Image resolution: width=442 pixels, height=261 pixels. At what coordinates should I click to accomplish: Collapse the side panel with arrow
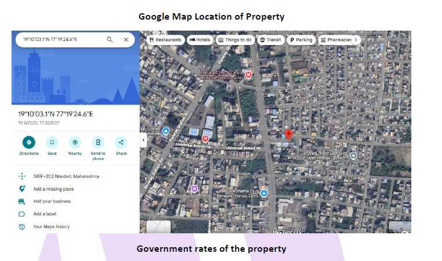[143, 140]
